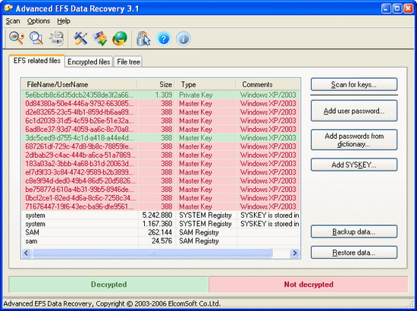Image resolution: width=417 pixels, height=311 pixels.
Task: Open help with blue question mark icon
Action: [164, 39]
